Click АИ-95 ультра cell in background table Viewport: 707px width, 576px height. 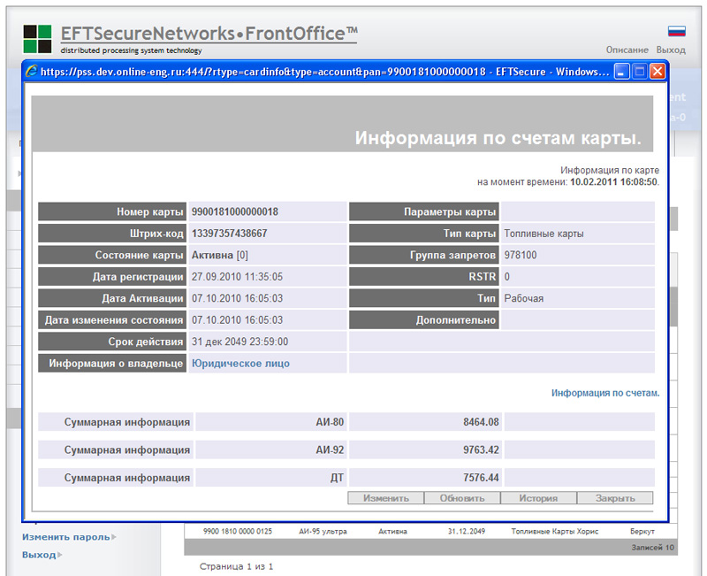[323, 531]
